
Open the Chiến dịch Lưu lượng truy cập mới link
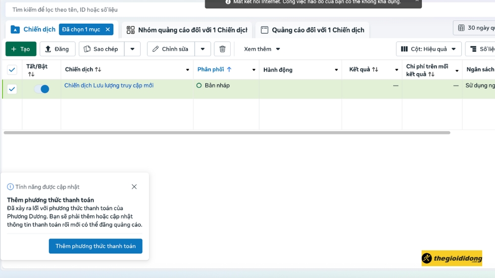click(x=109, y=85)
